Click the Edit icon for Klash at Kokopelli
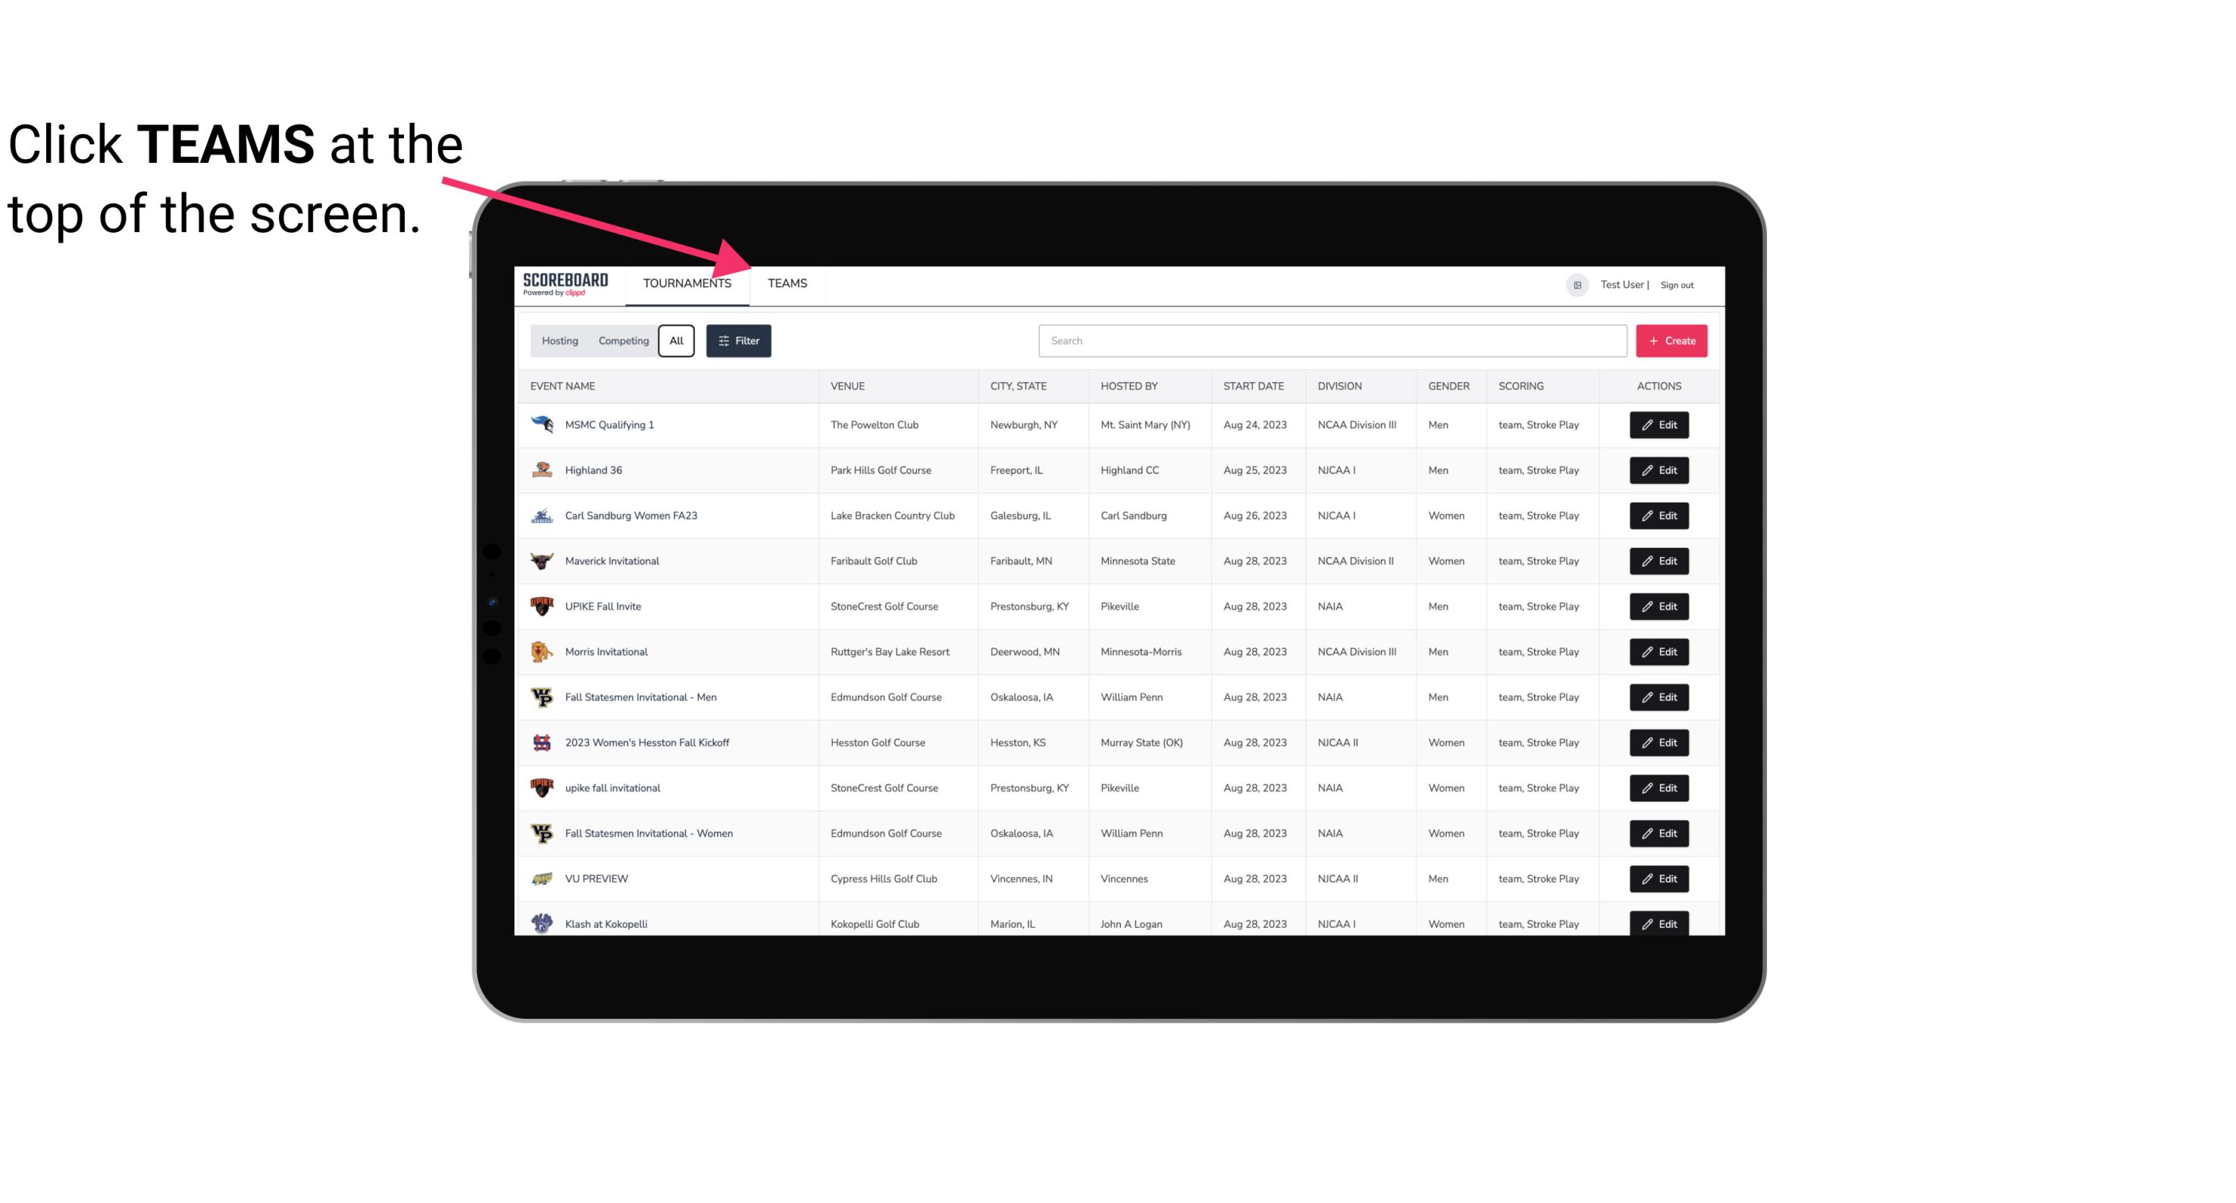This screenshot has width=2236, height=1203. [1658, 923]
